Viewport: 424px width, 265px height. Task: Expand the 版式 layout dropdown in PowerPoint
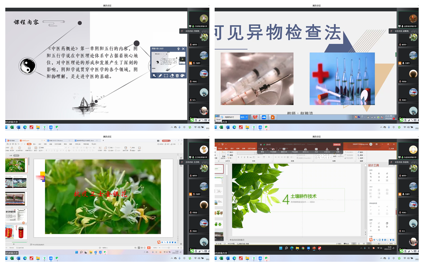(231, 152)
